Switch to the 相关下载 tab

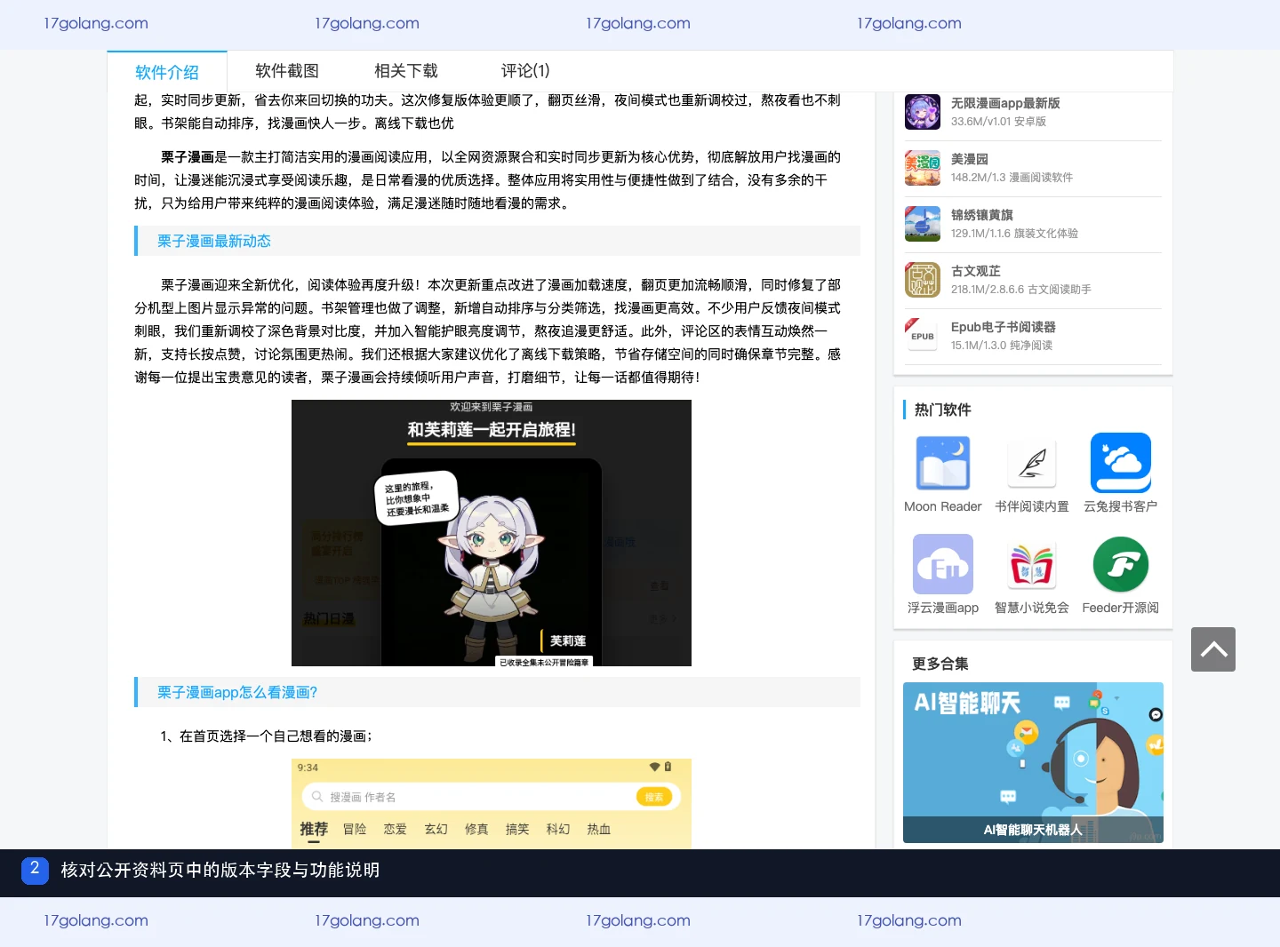[x=406, y=71]
